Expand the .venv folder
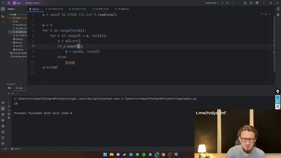This screenshot has width=281, height=158. (11, 18)
